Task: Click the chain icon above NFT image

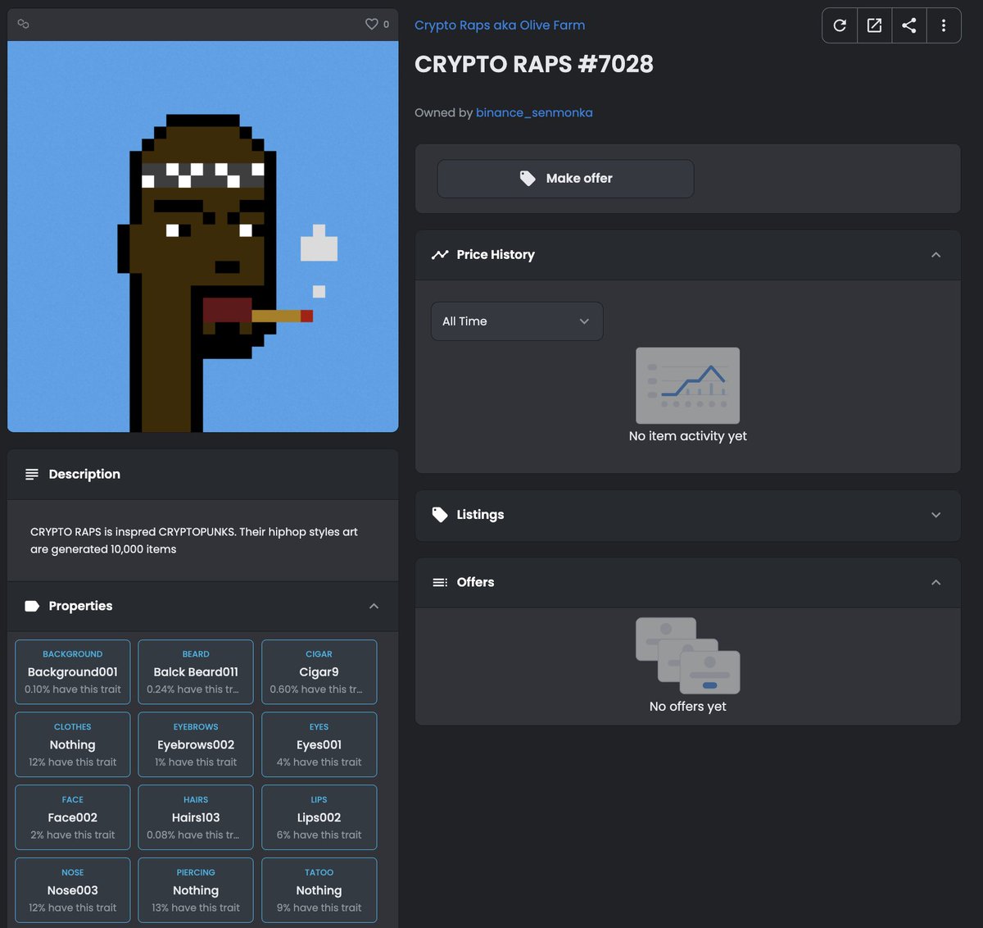Action: pyautogui.click(x=23, y=24)
